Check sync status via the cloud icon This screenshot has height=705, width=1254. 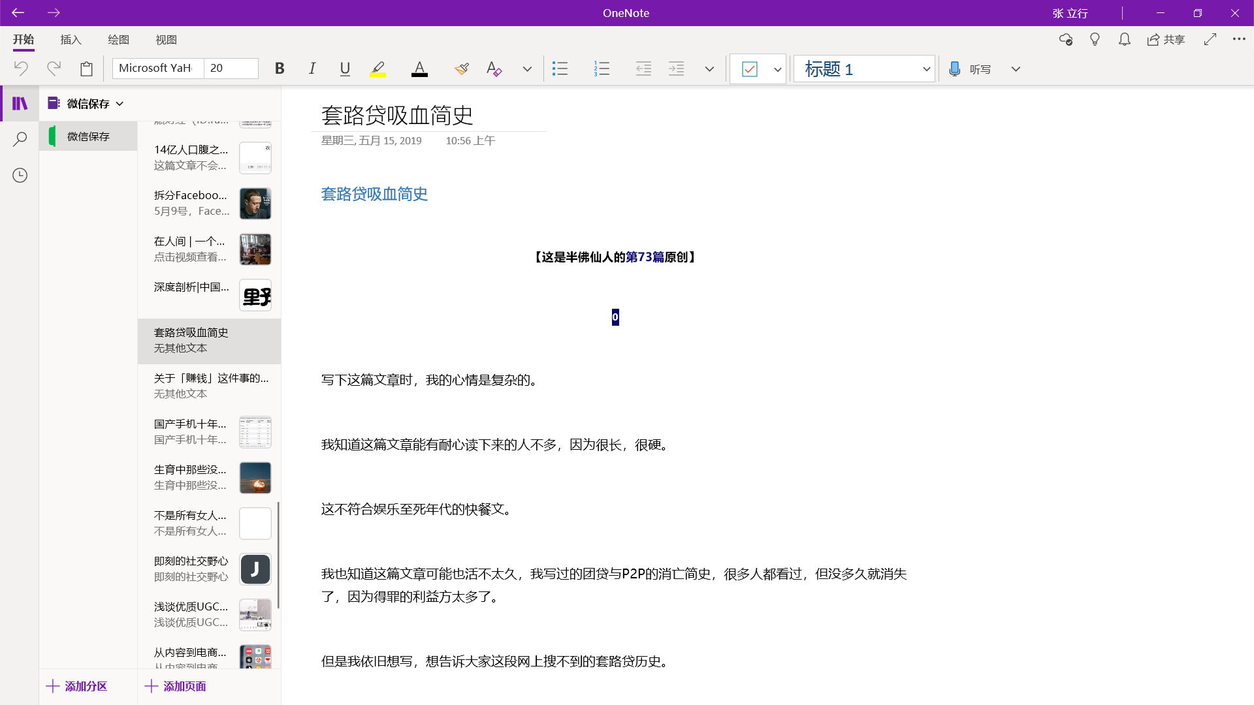1065,39
